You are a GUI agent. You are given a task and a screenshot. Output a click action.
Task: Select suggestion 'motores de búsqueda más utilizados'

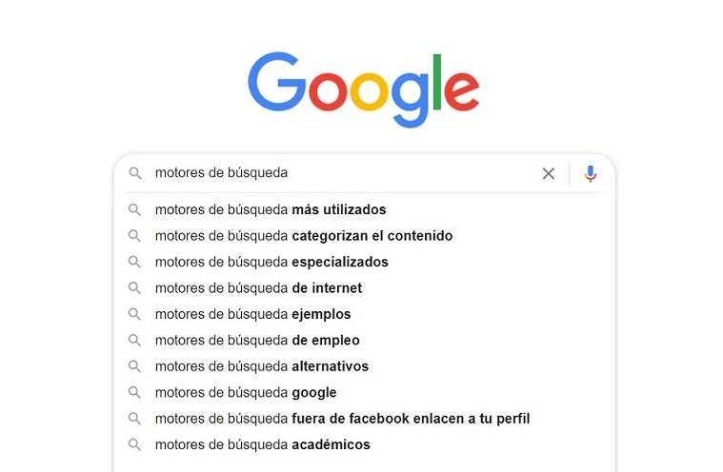pos(364,209)
